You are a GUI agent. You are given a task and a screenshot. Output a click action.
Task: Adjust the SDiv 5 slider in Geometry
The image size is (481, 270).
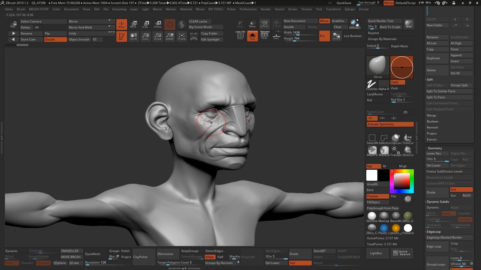[437, 159]
